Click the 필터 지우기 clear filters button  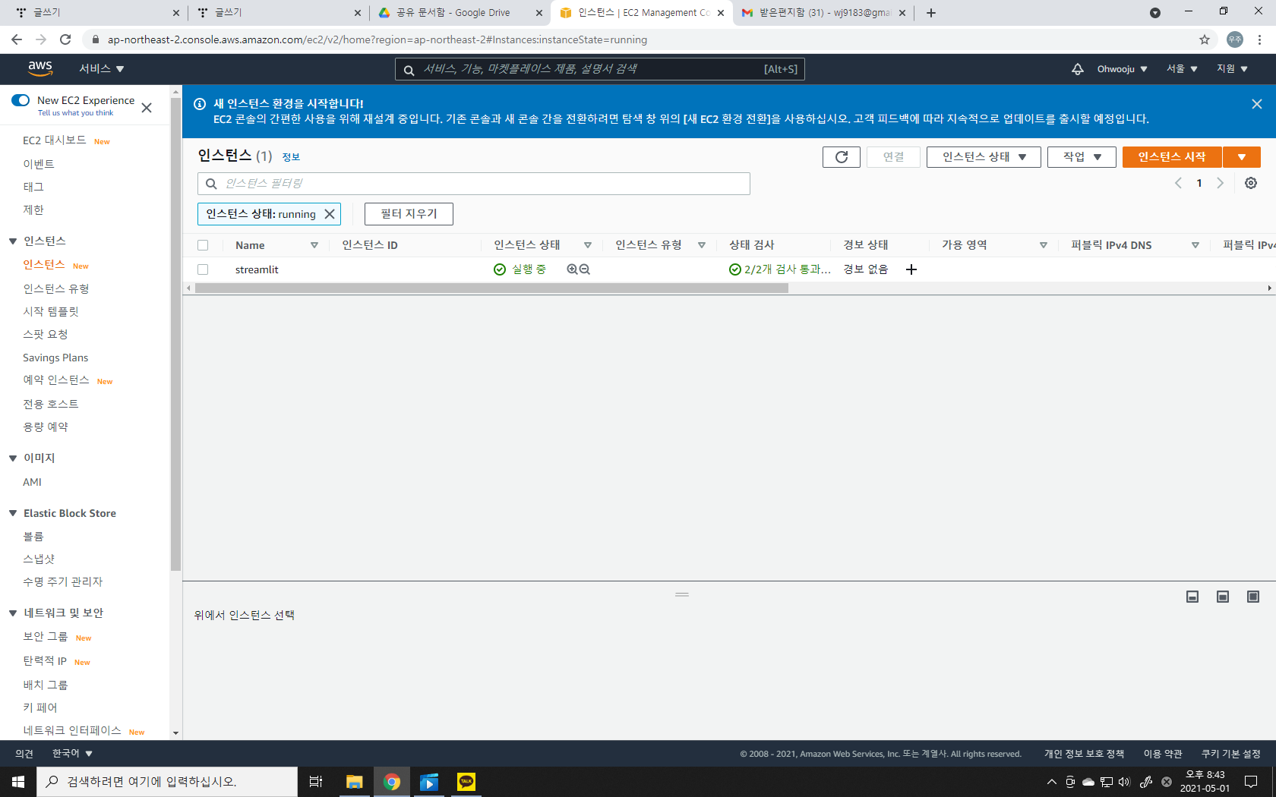[409, 214]
